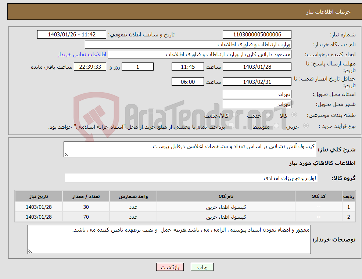Click unit عدد in row 2
Screen dimensions: 362x279
point(133,217)
